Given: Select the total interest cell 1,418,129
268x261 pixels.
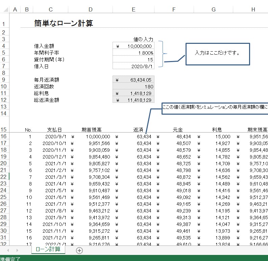Looking at the screenshot, I should pos(133,93).
